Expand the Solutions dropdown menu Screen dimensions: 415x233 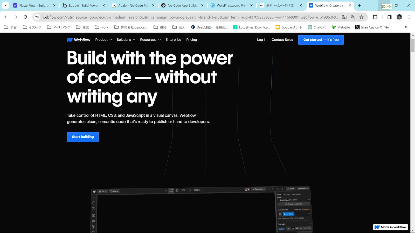[x=126, y=40]
